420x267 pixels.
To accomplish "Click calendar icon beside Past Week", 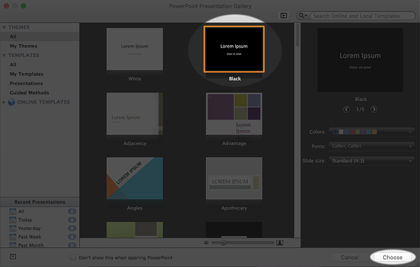I will [13, 237].
